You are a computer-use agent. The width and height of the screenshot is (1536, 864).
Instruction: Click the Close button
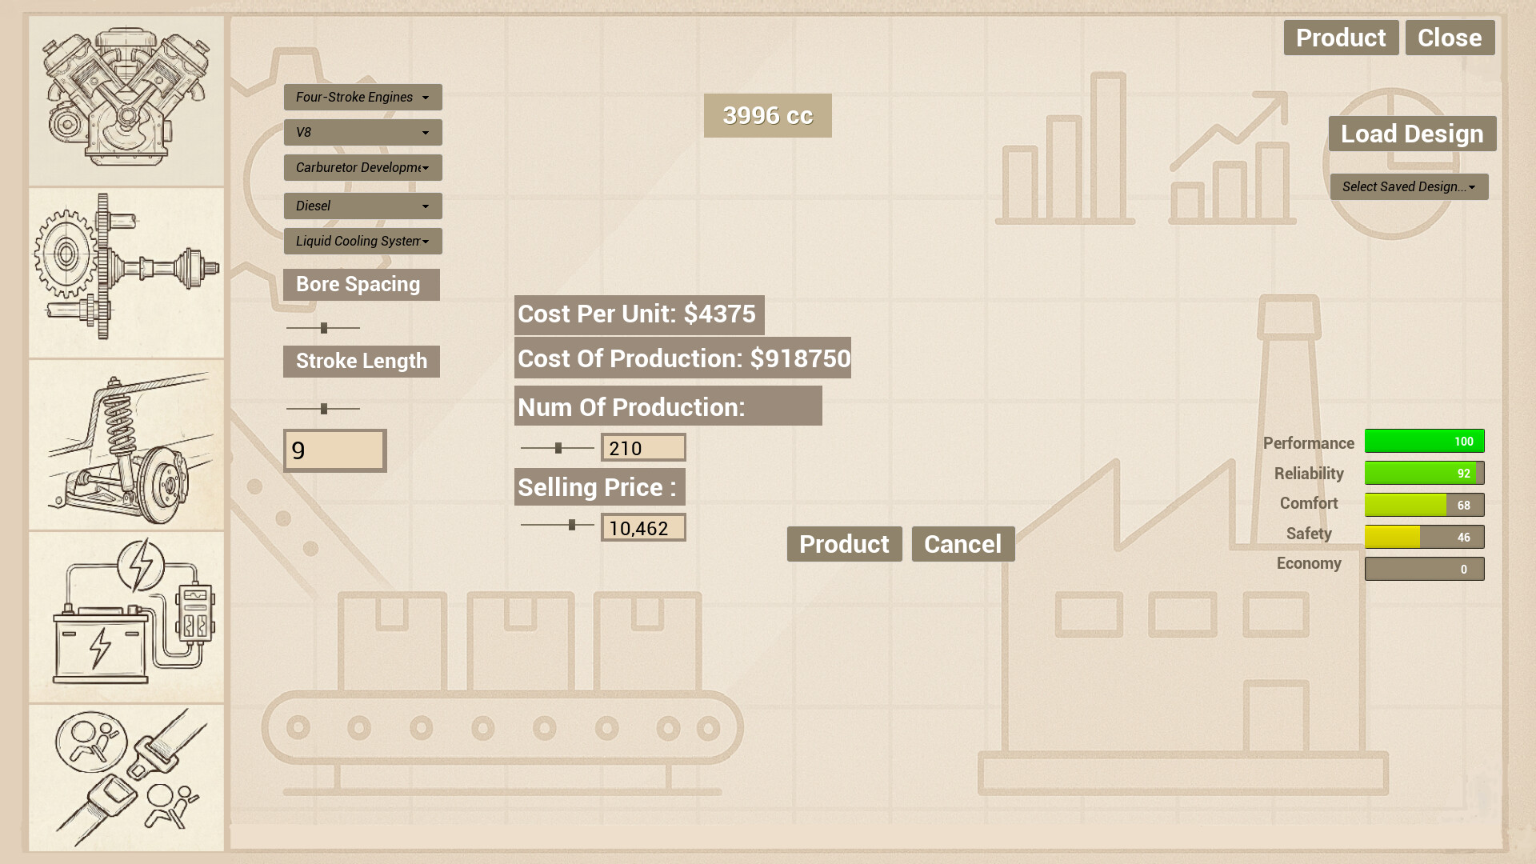tap(1450, 37)
